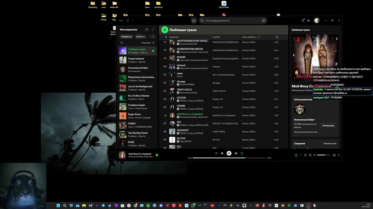This screenshot has width=373, height=209.
Task: Click Показать все in Сведения
Action: coord(330,143)
